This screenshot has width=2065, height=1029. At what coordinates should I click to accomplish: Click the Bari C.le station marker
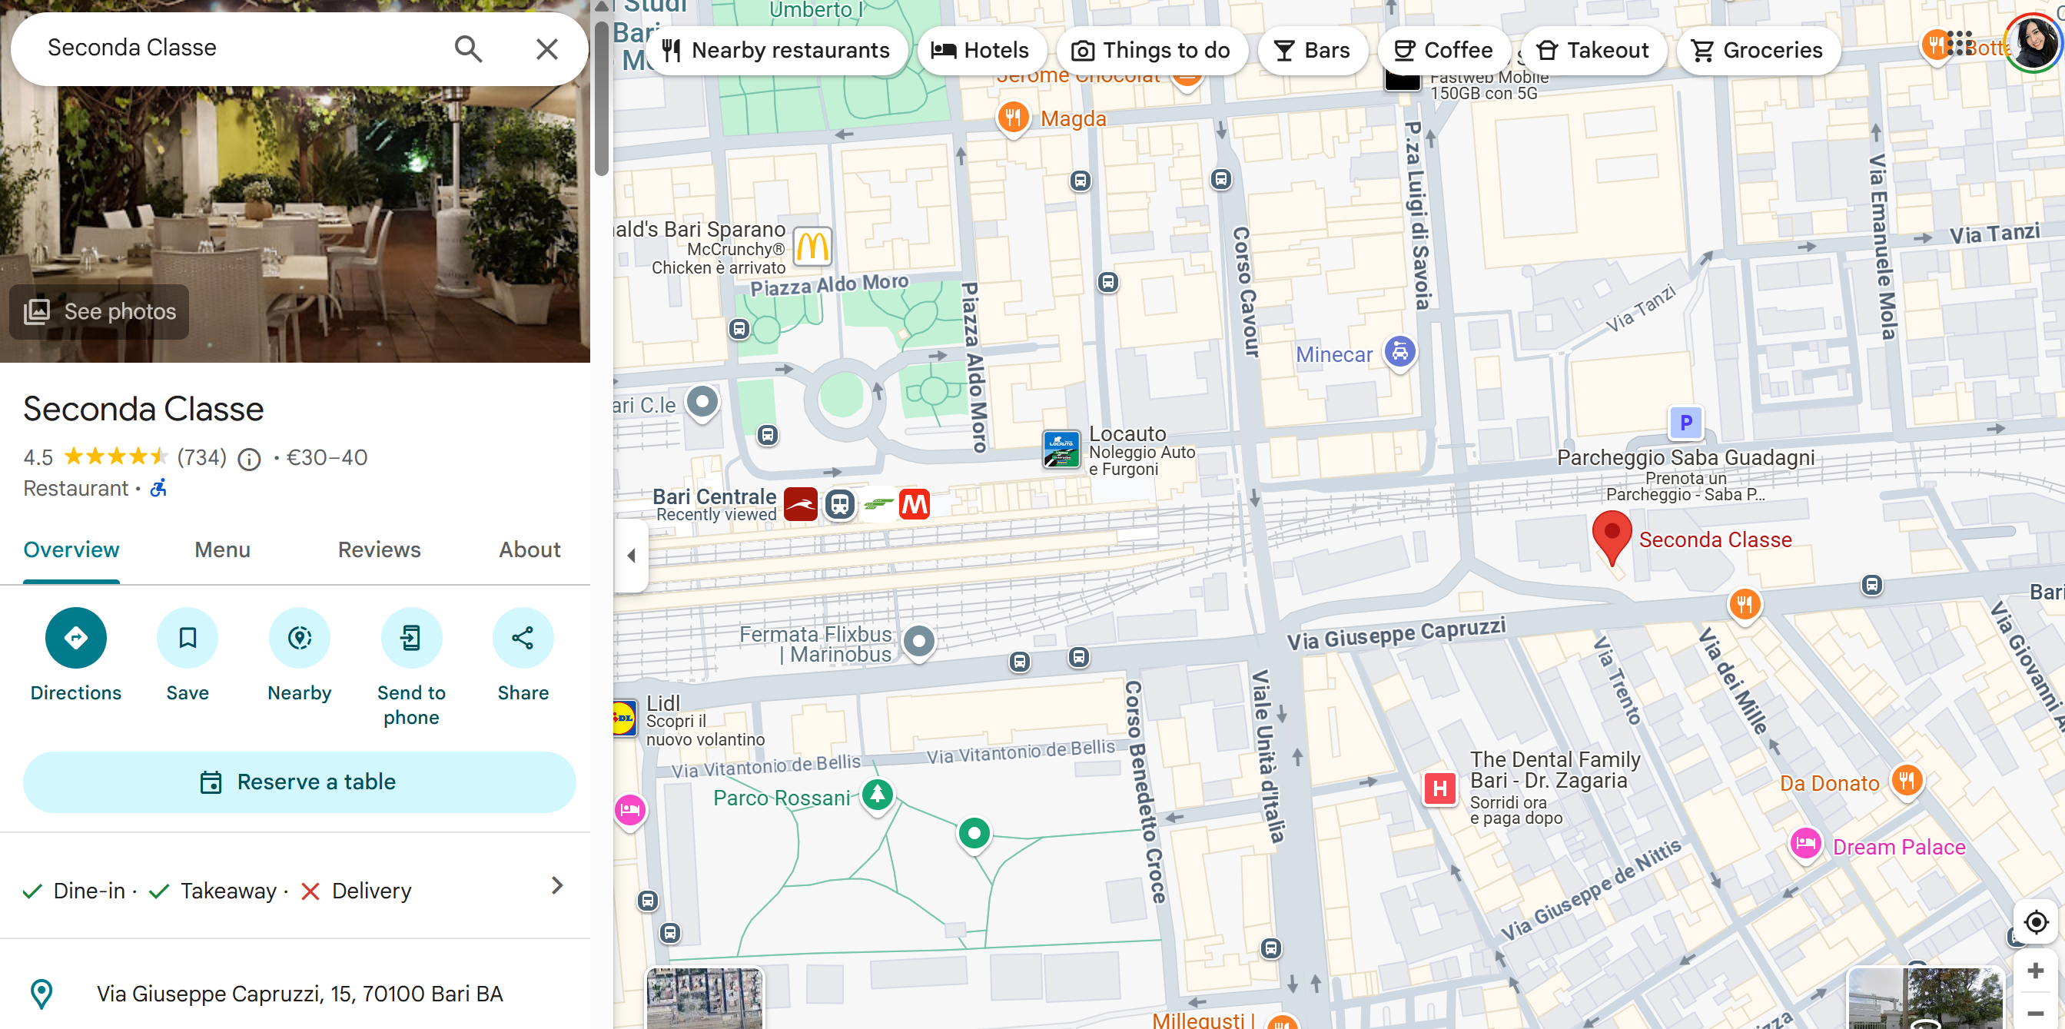[x=703, y=403]
